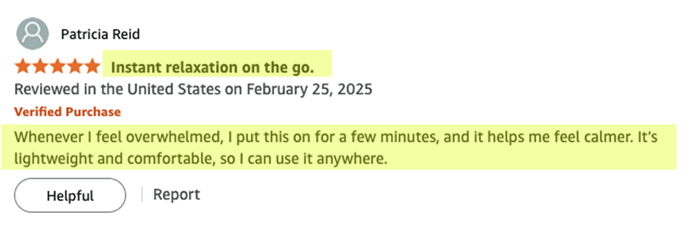This screenshot has width=697, height=229.
Task: Click the first orange rating star
Action: (x=23, y=66)
